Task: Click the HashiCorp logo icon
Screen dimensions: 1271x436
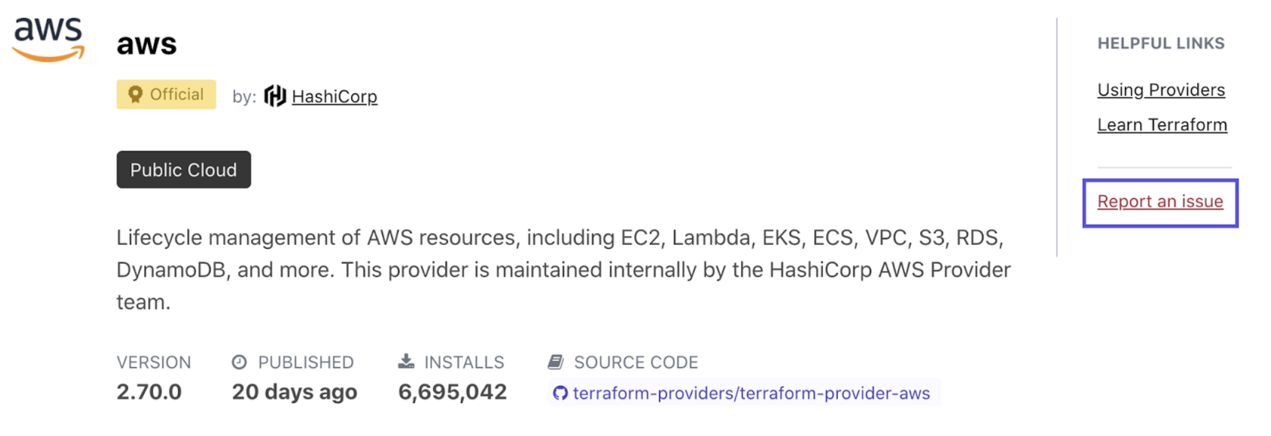Action: click(275, 96)
